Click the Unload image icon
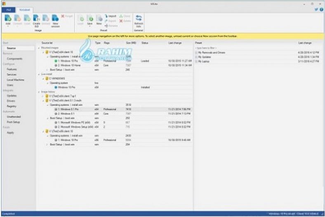The height and width of the screenshot is (217, 325). coord(46,18)
